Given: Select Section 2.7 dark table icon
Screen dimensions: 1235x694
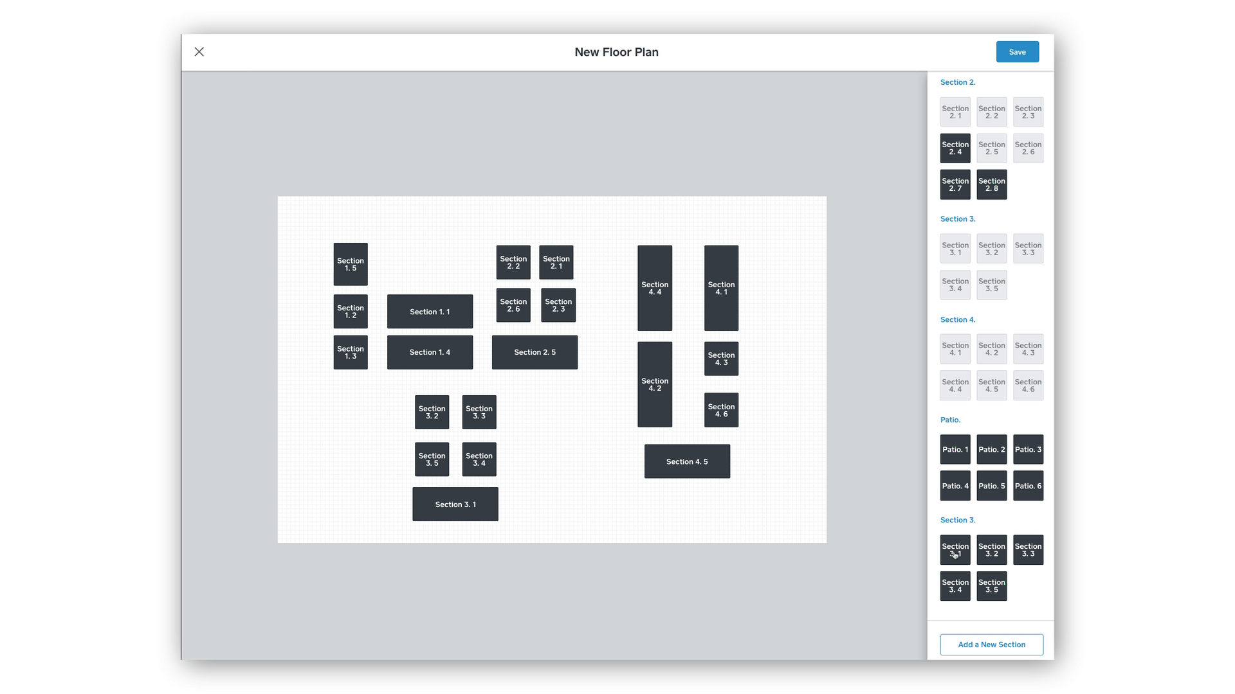Looking at the screenshot, I should pos(955,184).
